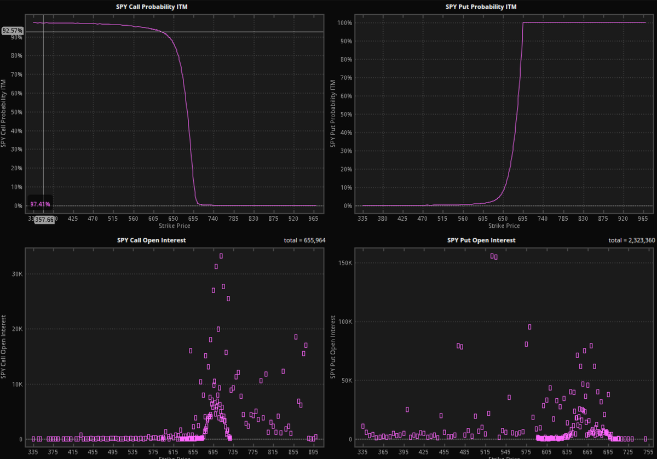657x459 pixels.
Task: Select the total = 655,964 call open interest label
Action: tap(304, 240)
